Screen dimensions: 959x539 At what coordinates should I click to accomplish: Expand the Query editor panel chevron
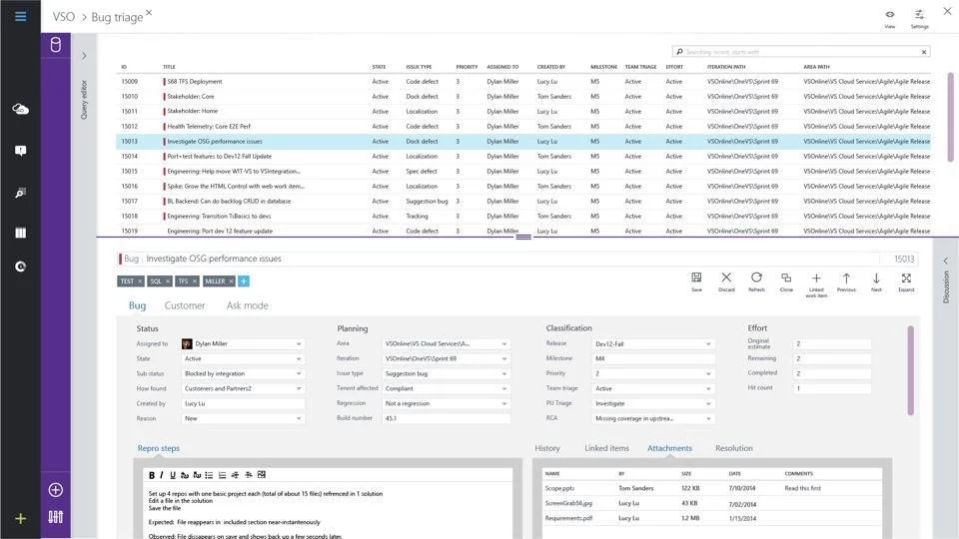[84, 56]
